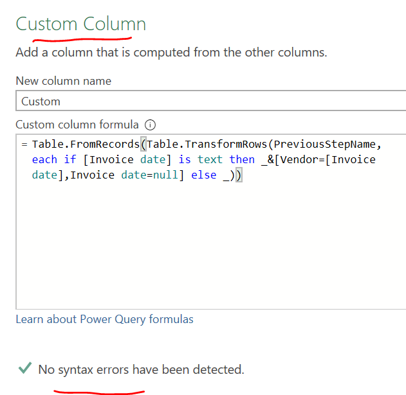
Task: Click the 'Custom Column' dialog title
Action: [x=81, y=24]
